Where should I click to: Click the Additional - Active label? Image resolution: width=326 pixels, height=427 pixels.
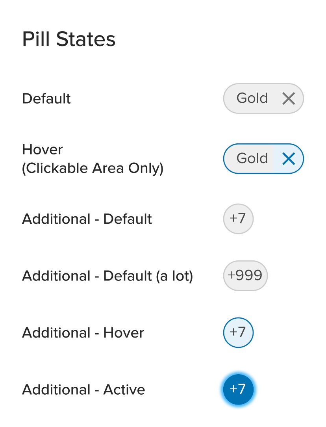point(83,390)
